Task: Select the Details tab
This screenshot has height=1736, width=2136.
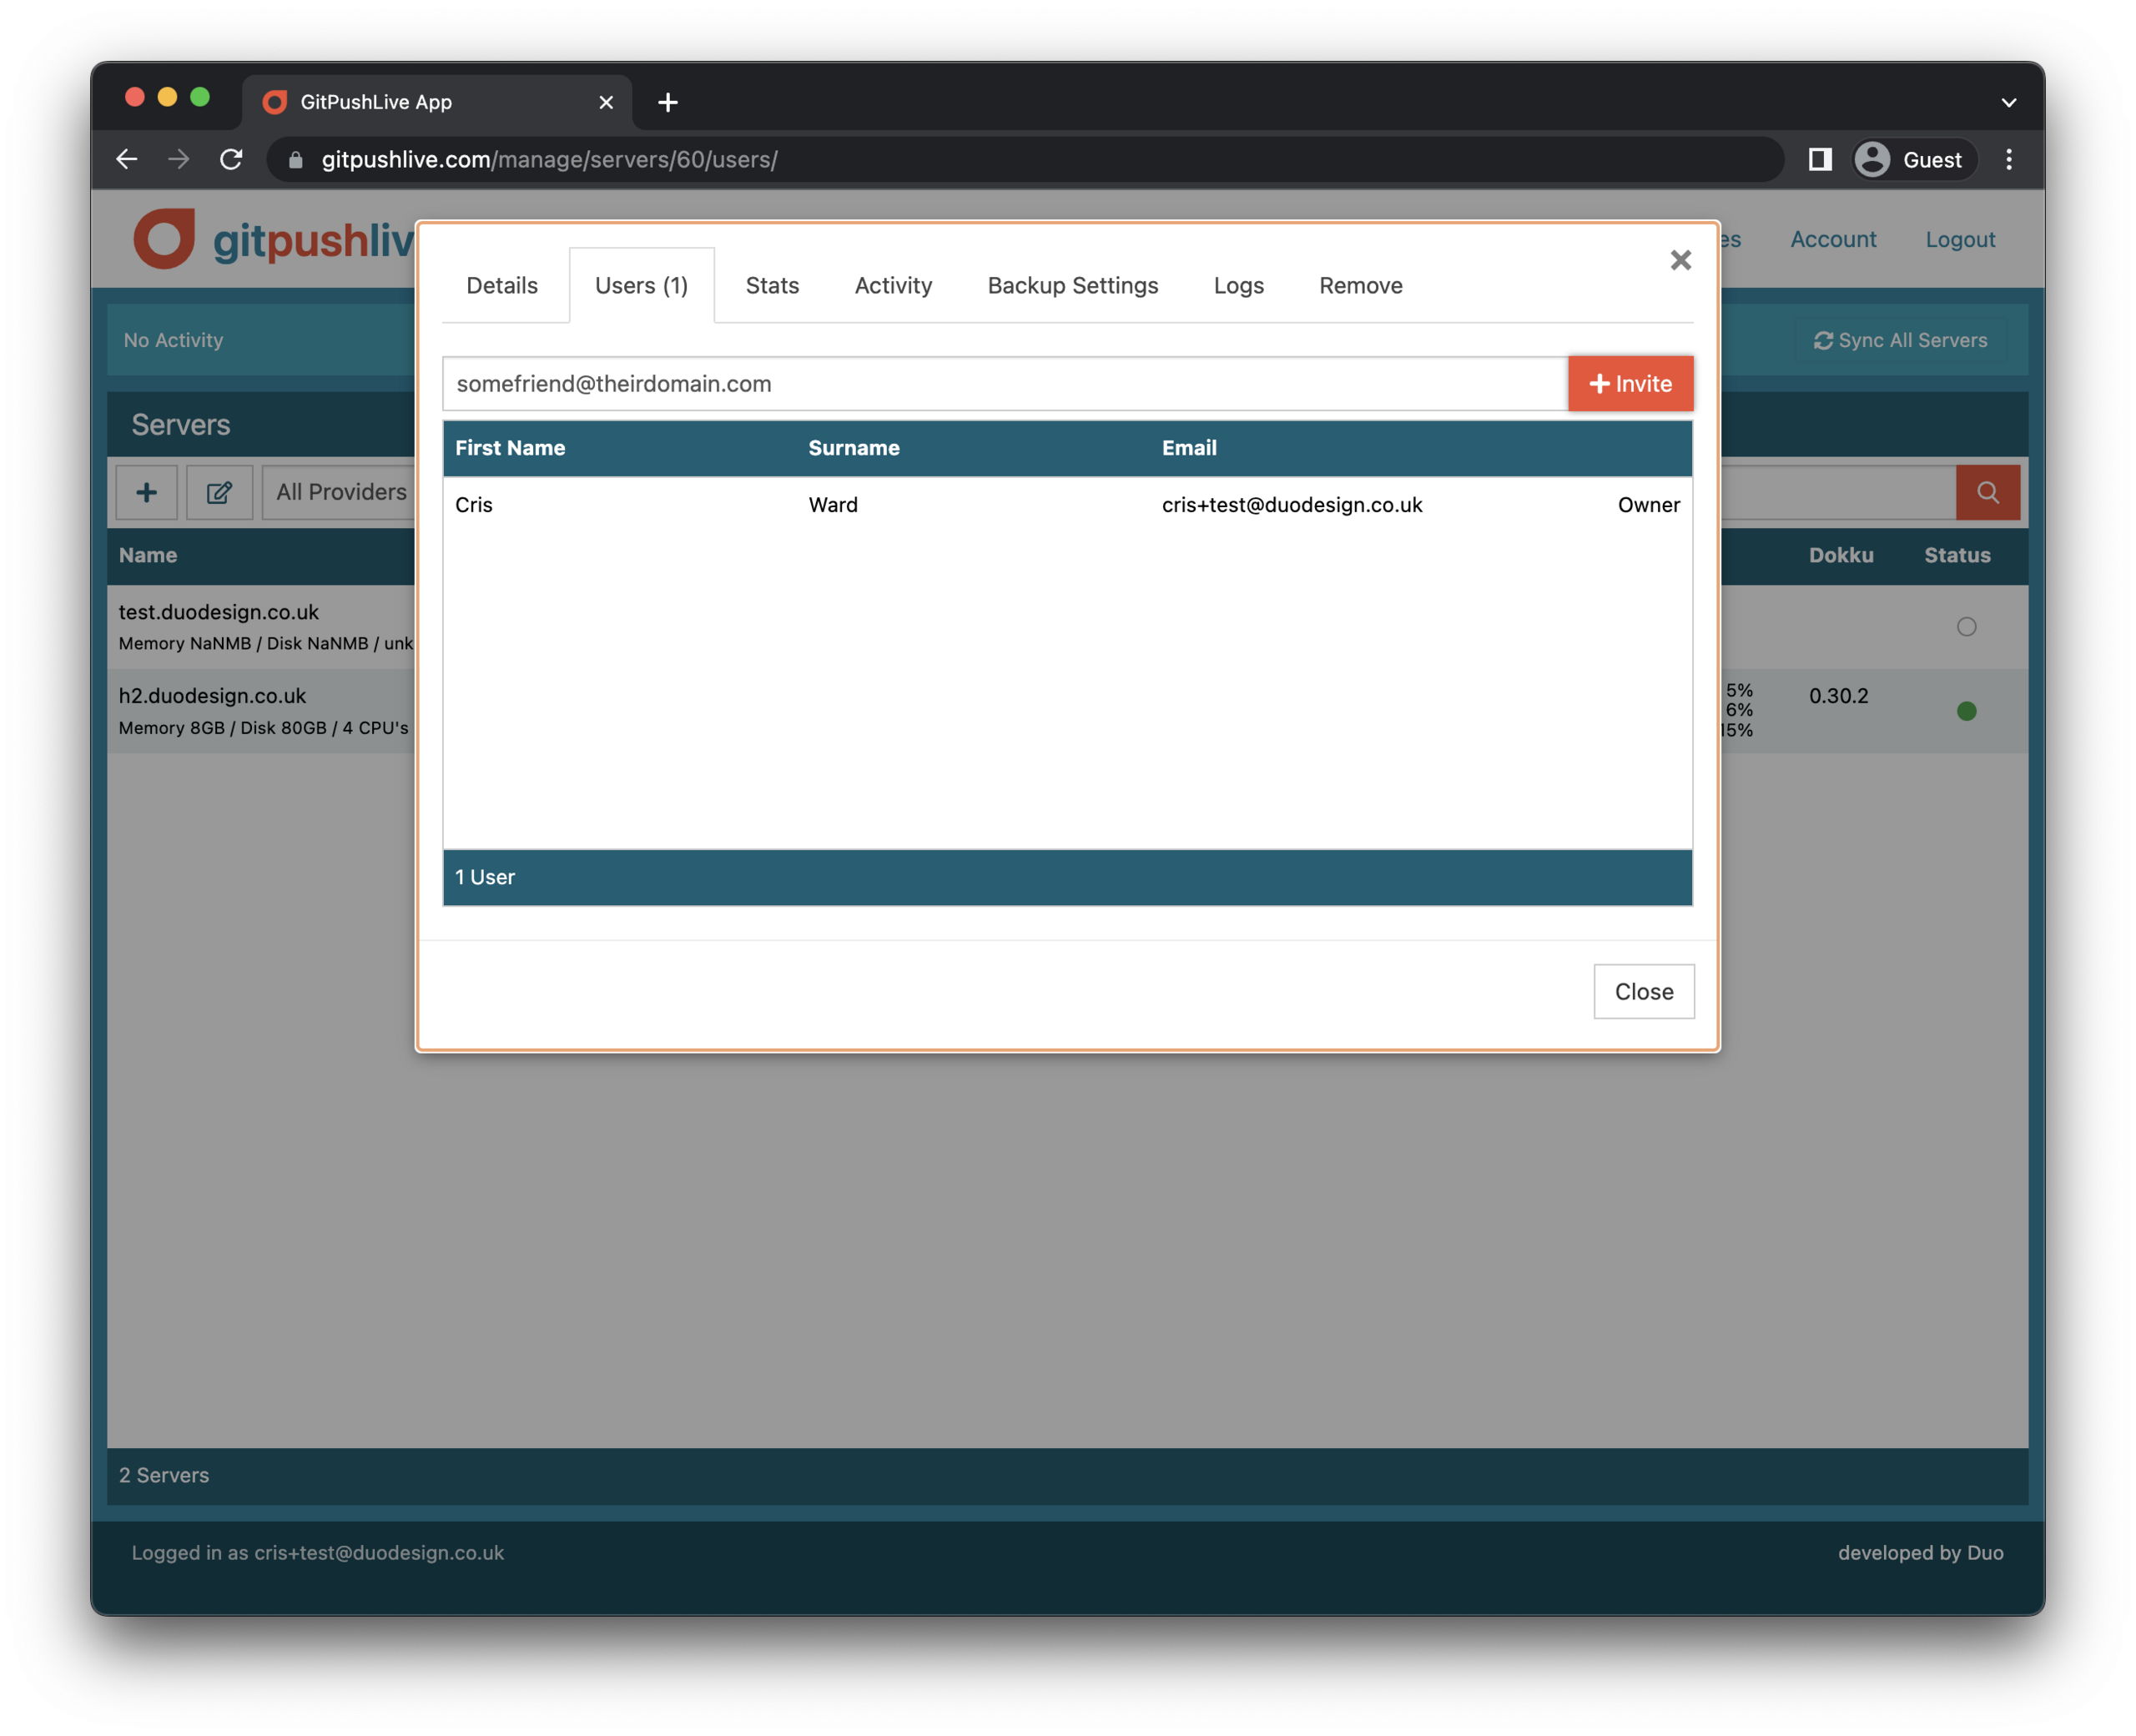Action: pyautogui.click(x=501, y=285)
